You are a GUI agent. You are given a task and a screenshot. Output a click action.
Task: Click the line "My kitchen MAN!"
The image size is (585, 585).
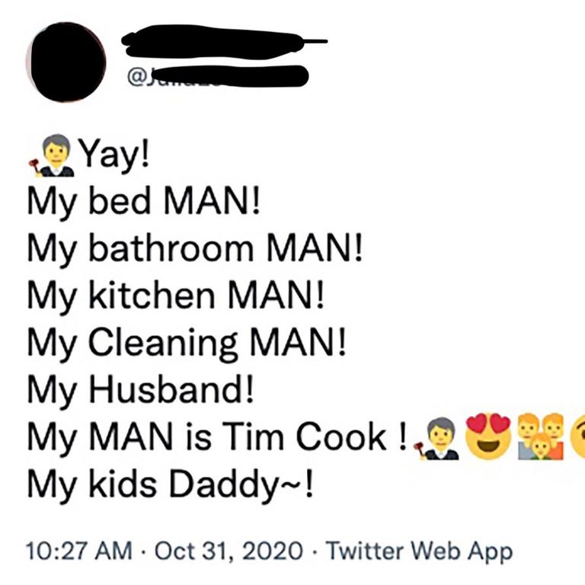pos(176,296)
